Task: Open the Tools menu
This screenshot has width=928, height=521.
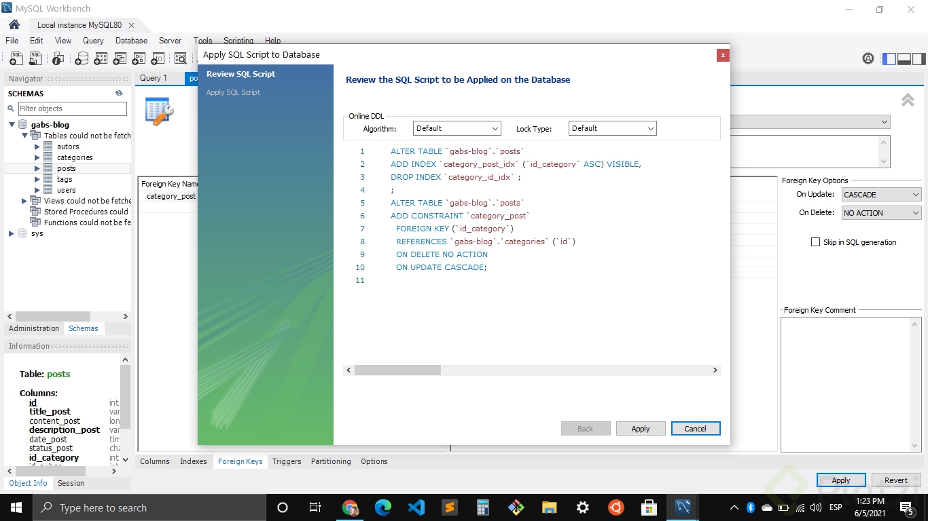Action: coord(202,41)
